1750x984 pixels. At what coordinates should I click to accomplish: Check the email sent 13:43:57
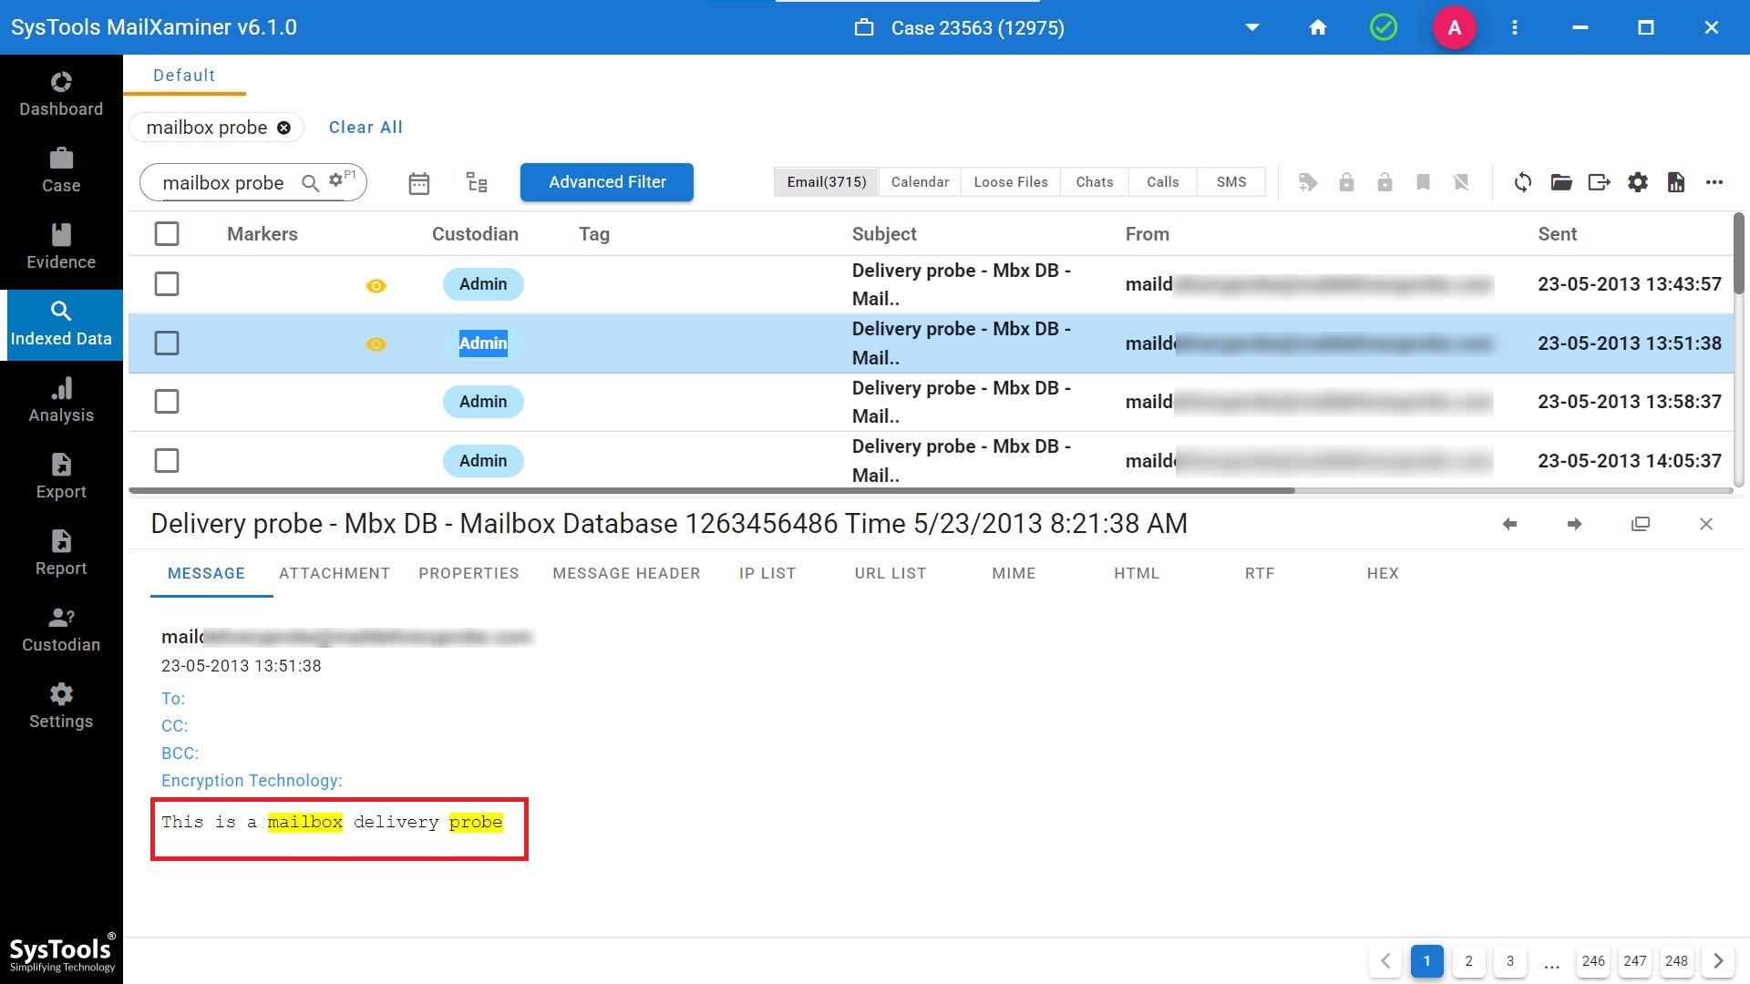(x=167, y=284)
